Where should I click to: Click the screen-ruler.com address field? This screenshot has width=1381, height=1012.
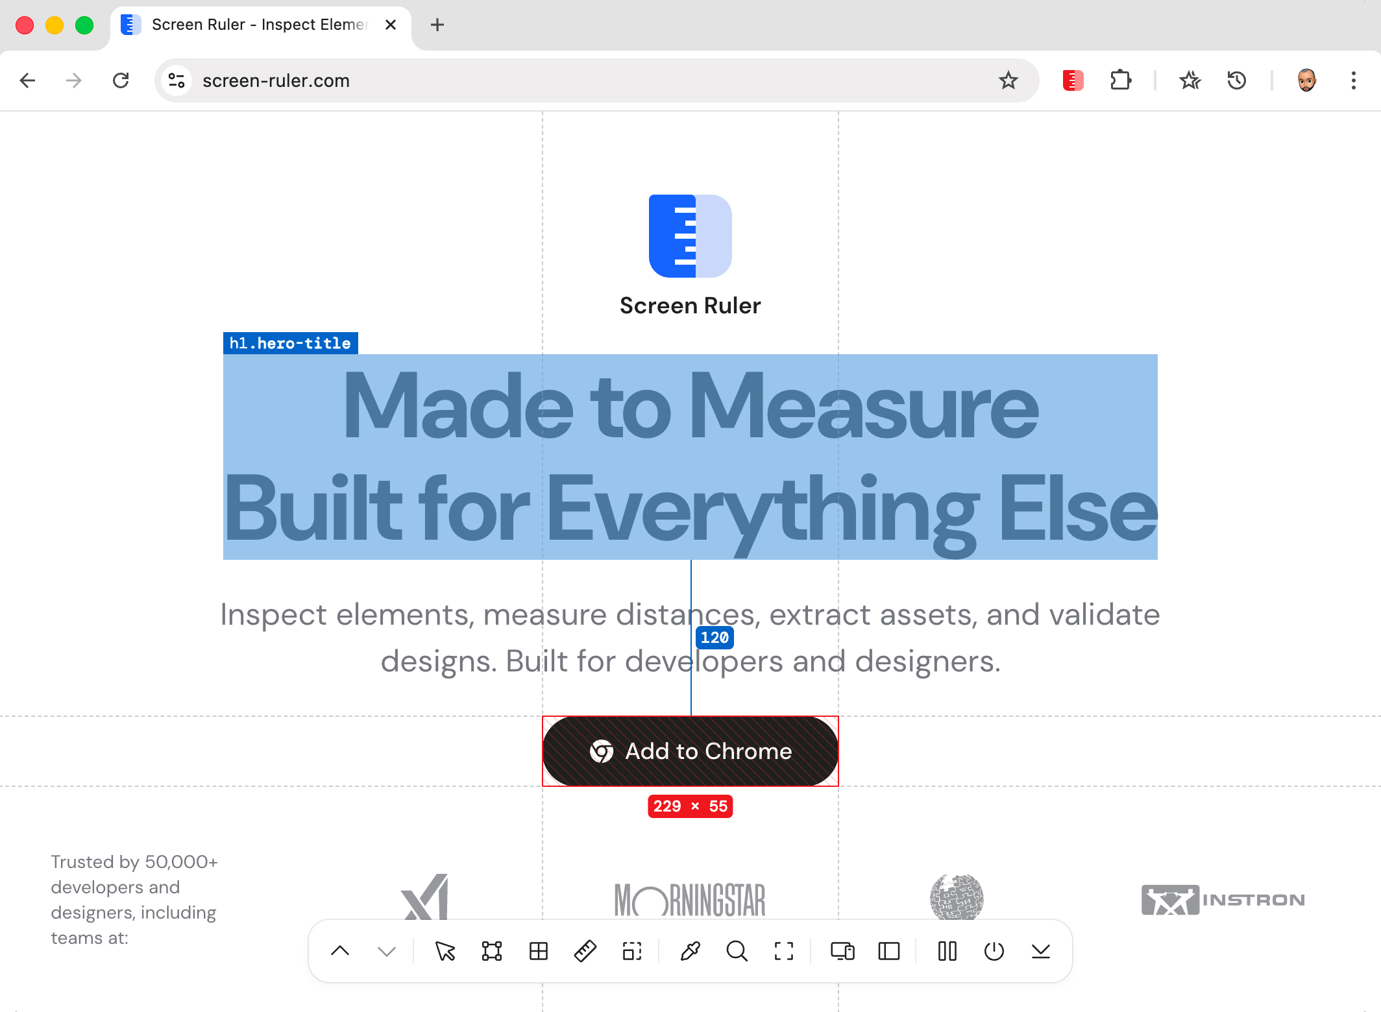tap(597, 80)
